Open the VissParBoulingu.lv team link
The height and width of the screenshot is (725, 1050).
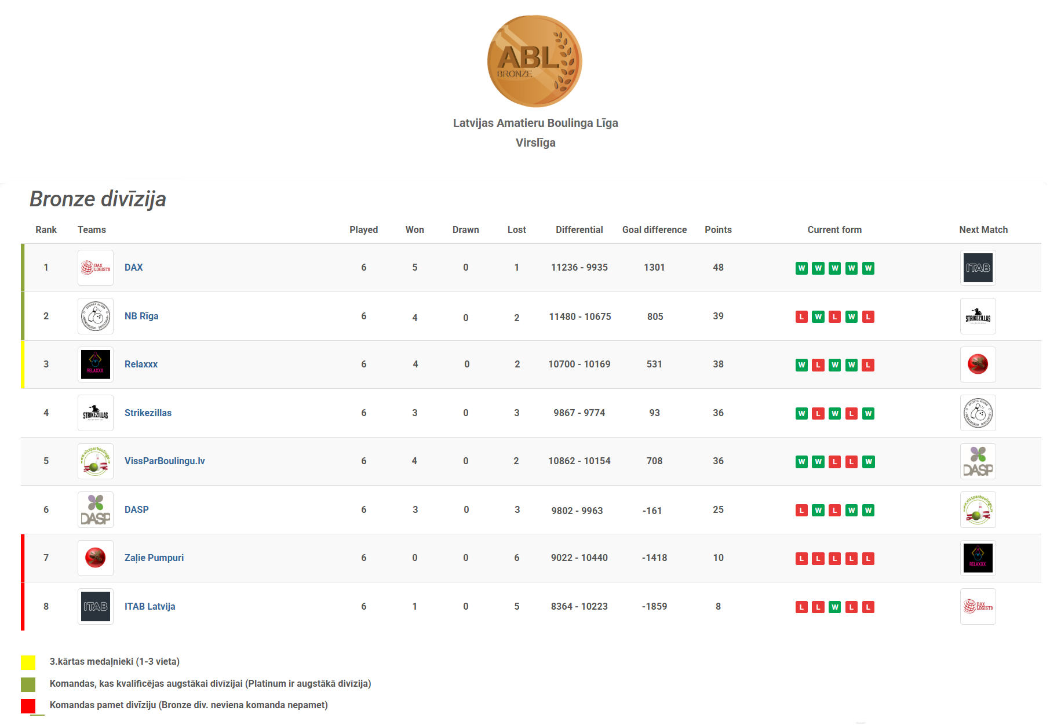(x=165, y=461)
